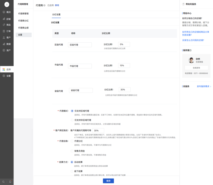The image size is (213, 185).
Task: Open 应用 apps colorful grid icon
Action: (x=4, y=69)
